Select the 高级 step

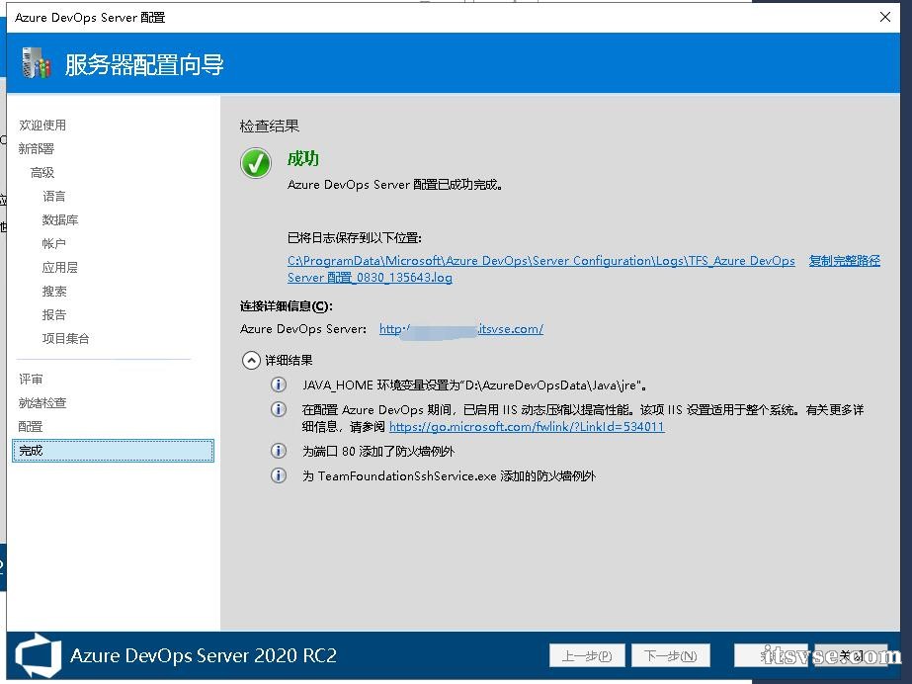42,173
